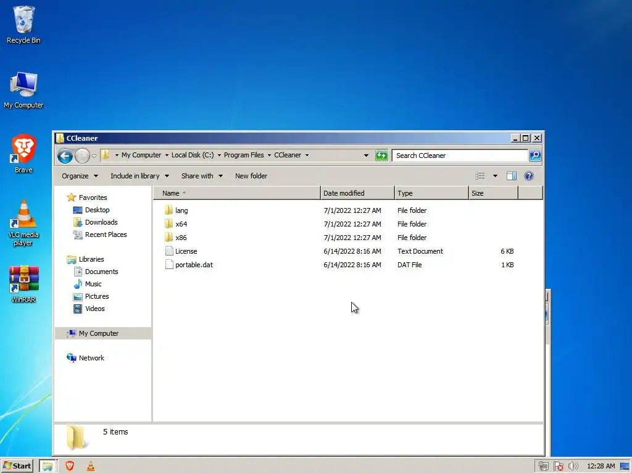
Task: Expand arrow after My Computer breadcrumb
Action: click(x=167, y=155)
